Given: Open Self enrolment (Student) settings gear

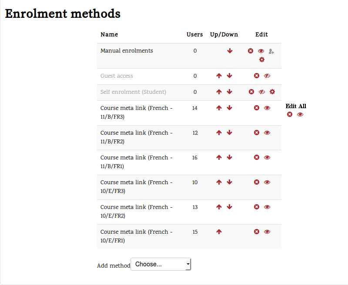Looking at the screenshot, I should (x=272, y=92).
